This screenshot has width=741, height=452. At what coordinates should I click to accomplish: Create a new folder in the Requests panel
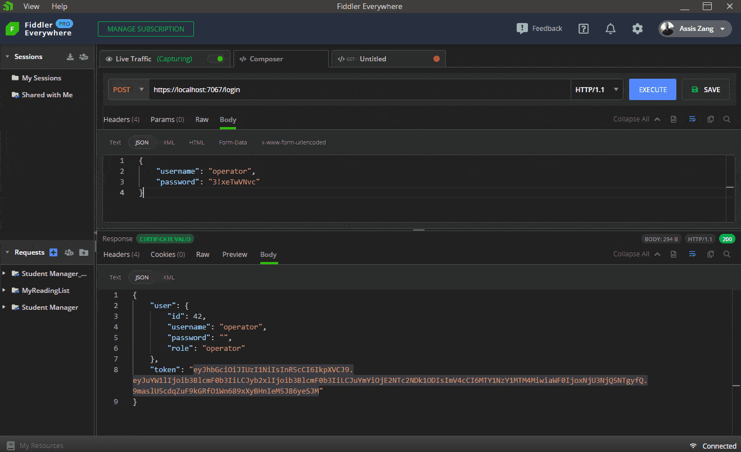point(83,252)
